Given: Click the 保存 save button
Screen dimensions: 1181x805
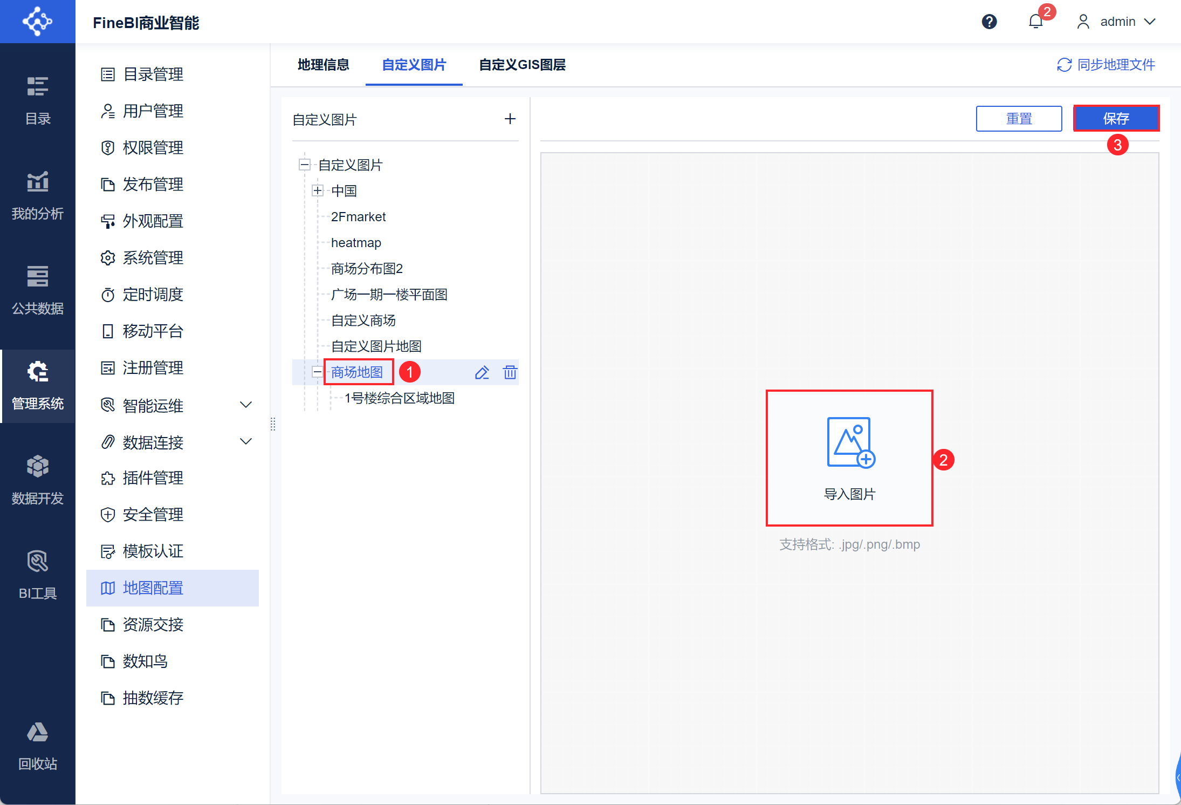Looking at the screenshot, I should [x=1116, y=119].
